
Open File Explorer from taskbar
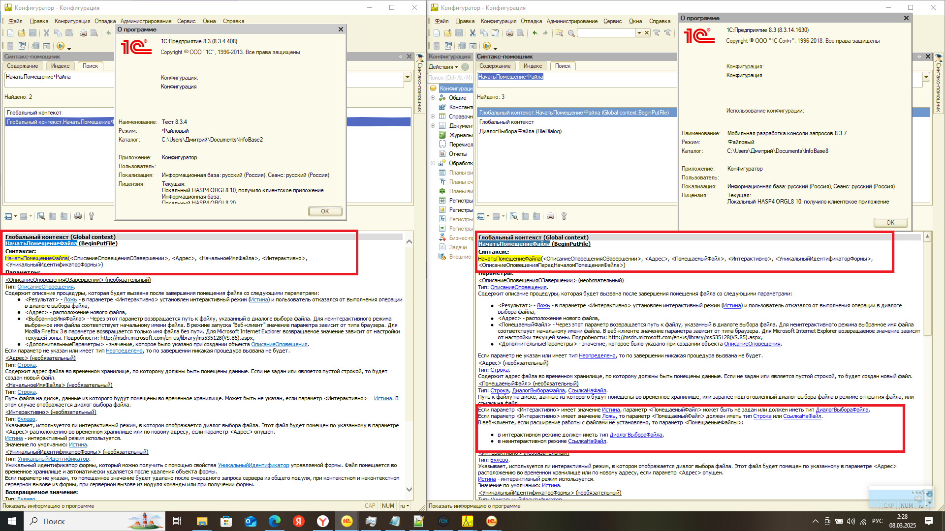tap(202, 521)
